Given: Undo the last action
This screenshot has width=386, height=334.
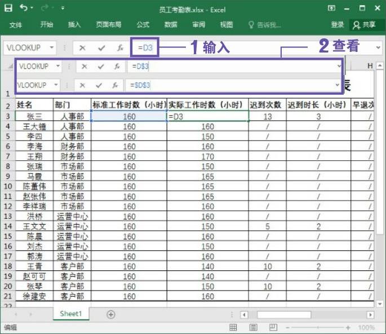Looking at the screenshot, I should click(x=24, y=8).
